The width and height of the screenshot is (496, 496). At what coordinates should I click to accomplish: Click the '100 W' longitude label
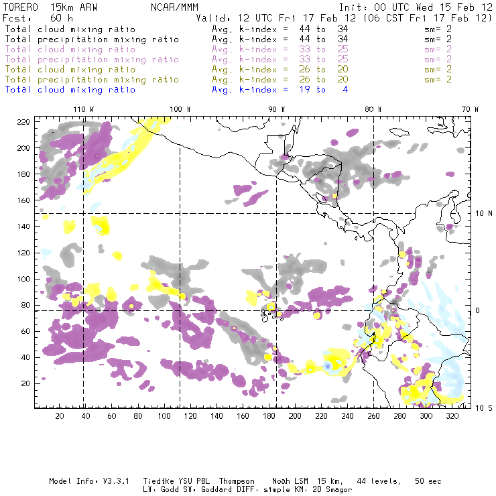(x=180, y=109)
